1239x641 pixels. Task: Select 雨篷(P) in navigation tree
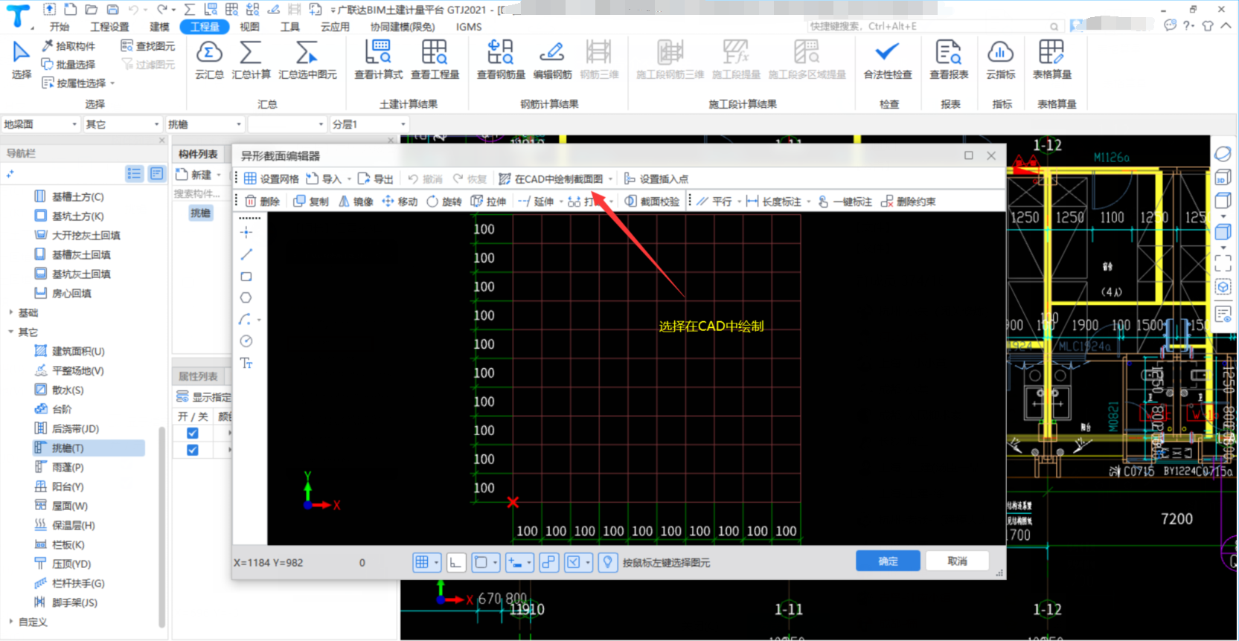pos(68,467)
